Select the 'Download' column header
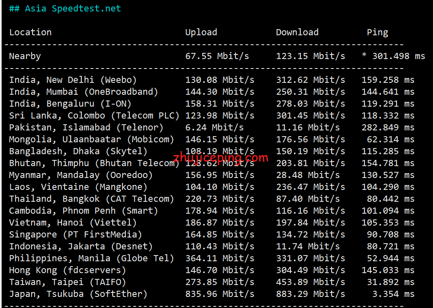Image resolution: width=433 pixels, height=308 pixels. [297, 32]
